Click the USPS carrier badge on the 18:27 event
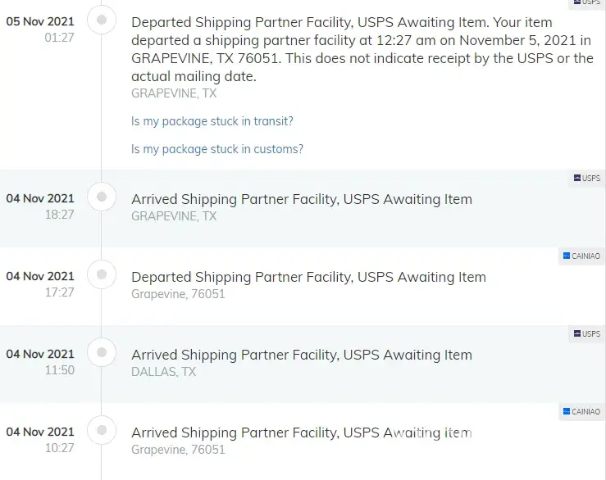 (586, 178)
